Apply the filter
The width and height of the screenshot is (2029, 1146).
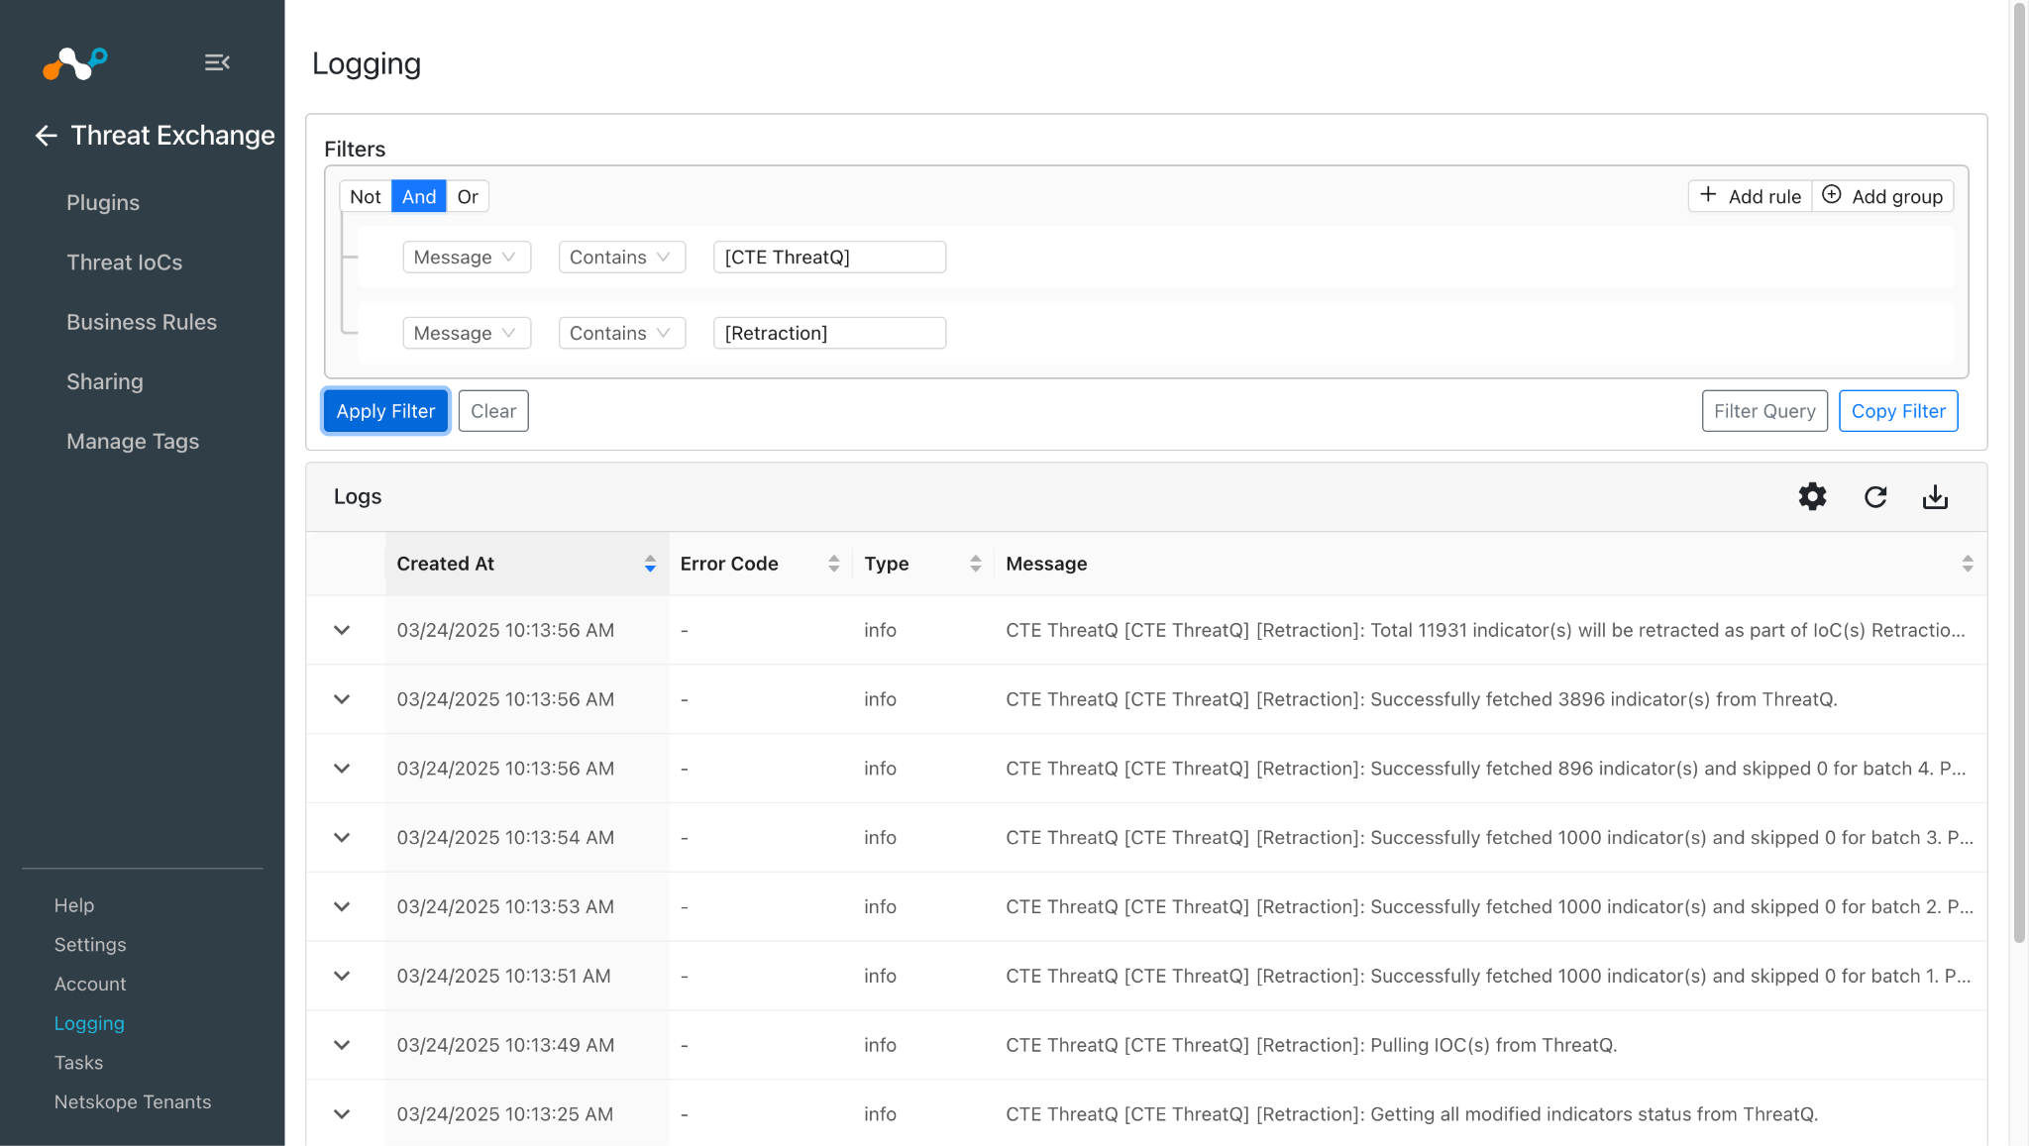coord(385,411)
